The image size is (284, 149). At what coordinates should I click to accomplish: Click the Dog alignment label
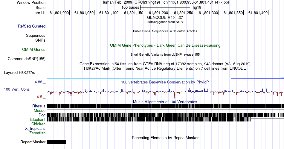(x=42, y=115)
